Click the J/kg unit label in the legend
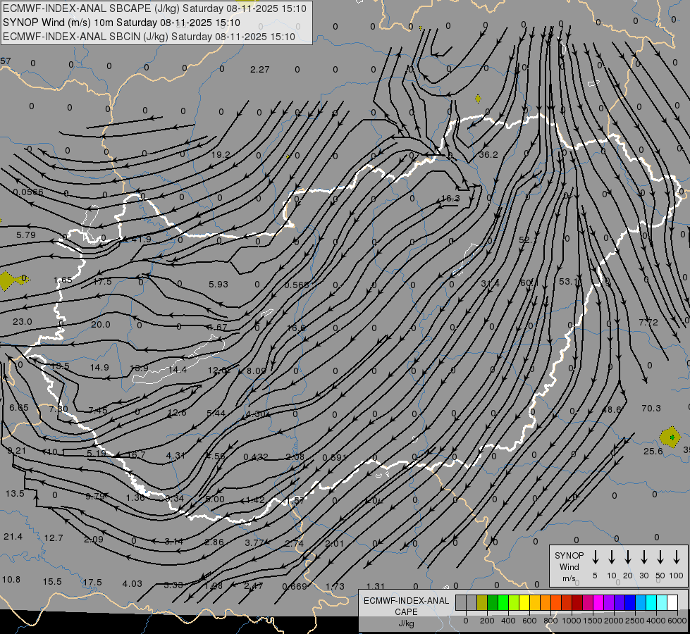 click(x=406, y=623)
